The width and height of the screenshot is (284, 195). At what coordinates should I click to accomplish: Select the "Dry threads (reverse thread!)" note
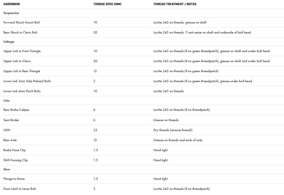173,130
